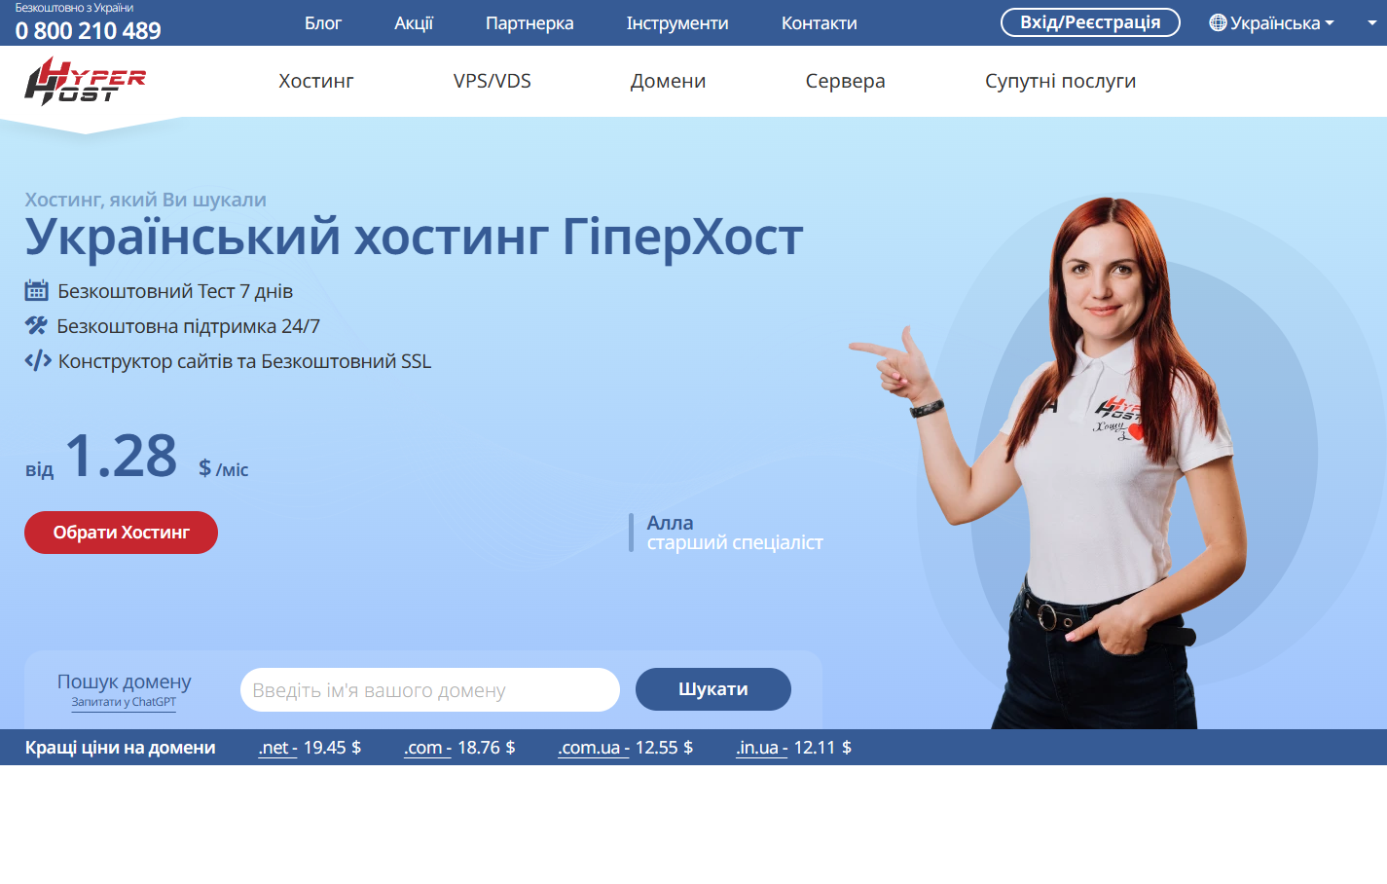Click the .net domain price link
This screenshot has height=884, width=1387.
277,748
